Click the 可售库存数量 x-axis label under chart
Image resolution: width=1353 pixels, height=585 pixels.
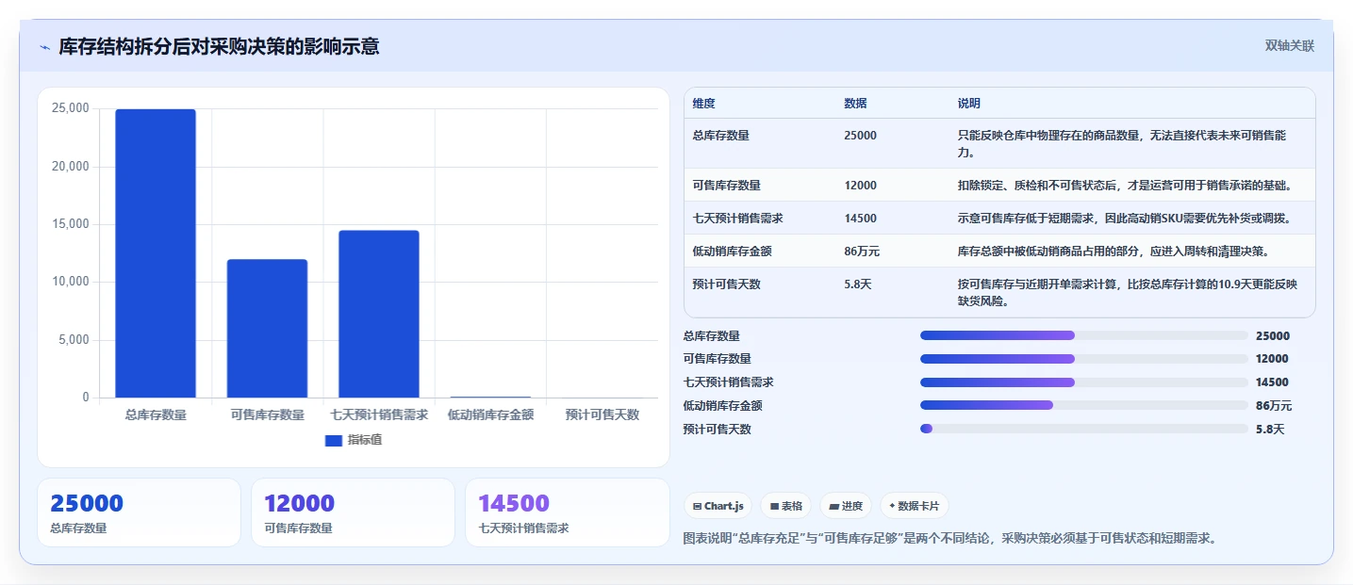[267, 414]
